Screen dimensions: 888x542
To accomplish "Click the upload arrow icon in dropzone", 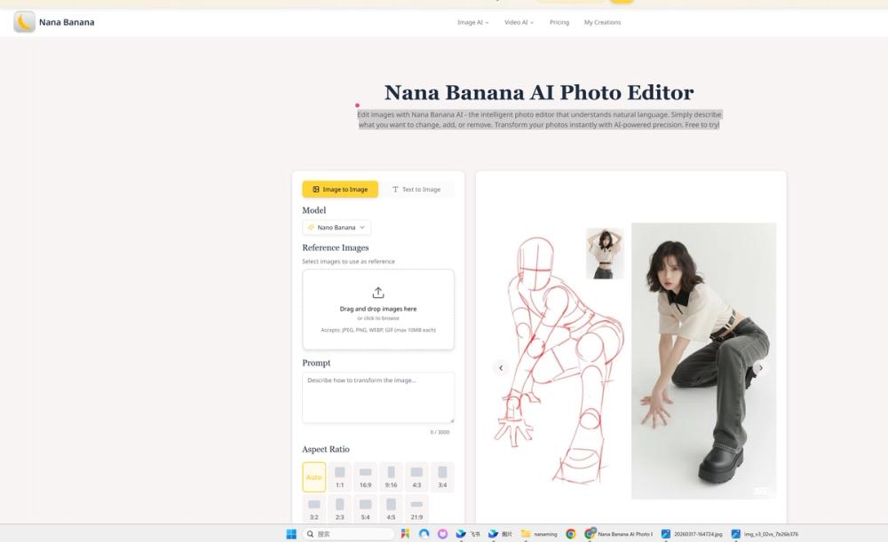I will 378,293.
